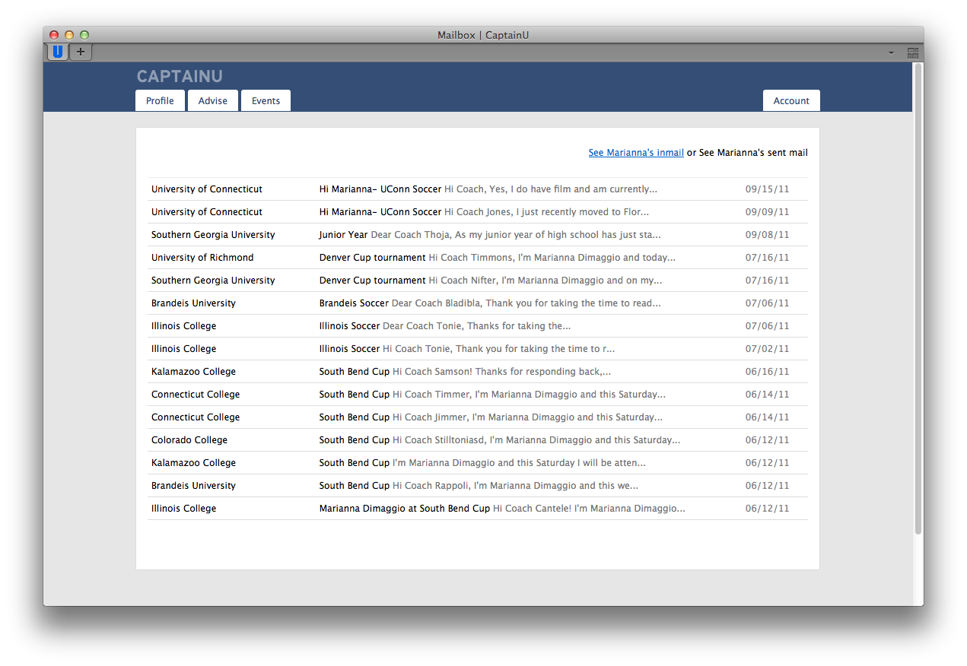Select the blue U browser tab

click(58, 52)
